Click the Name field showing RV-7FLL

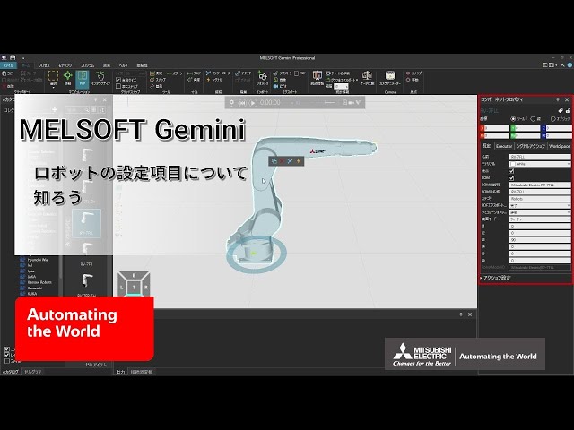540,157
